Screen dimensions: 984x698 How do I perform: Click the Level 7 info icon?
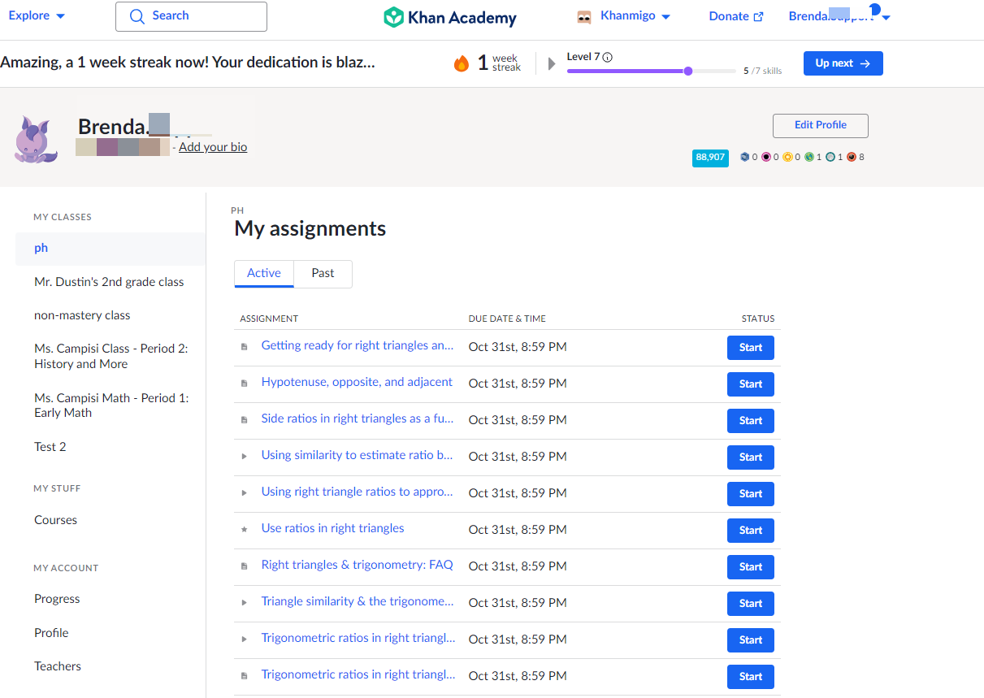pyautogui.click(x=608, y=57)
